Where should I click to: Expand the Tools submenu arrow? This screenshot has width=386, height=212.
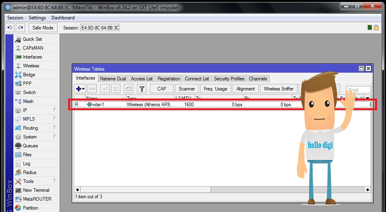click(55, 181)
